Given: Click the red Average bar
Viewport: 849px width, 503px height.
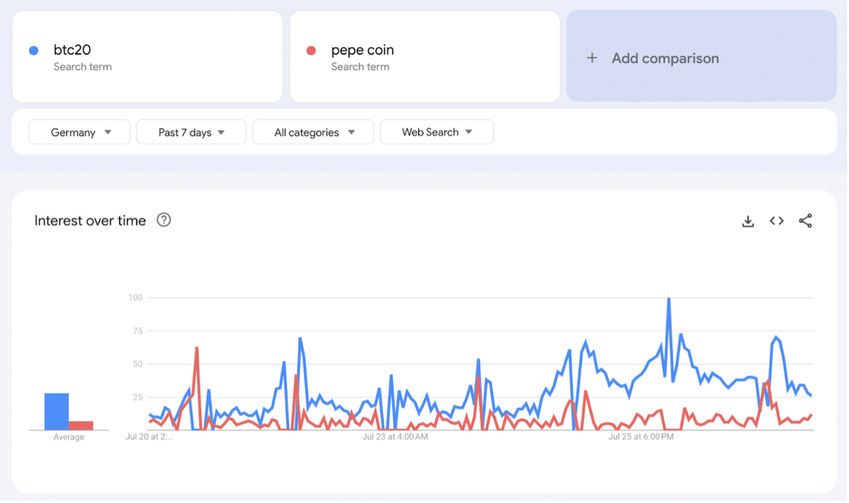Looking at the screenshot, I should pyautogui.click(x=81, y=425).
